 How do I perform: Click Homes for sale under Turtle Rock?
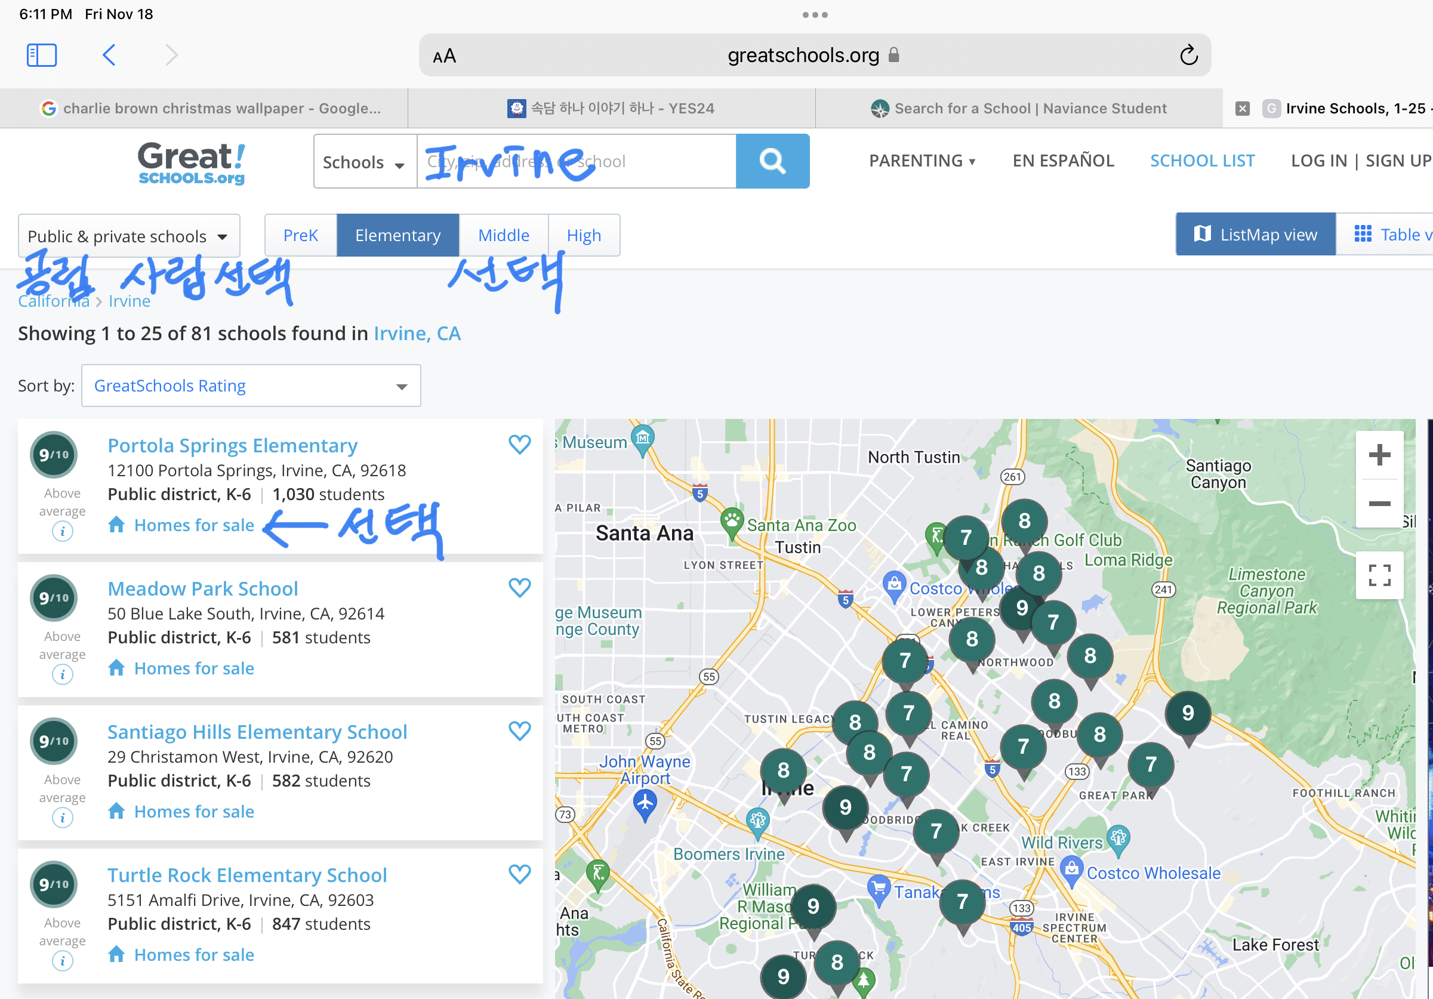(181, 955)
